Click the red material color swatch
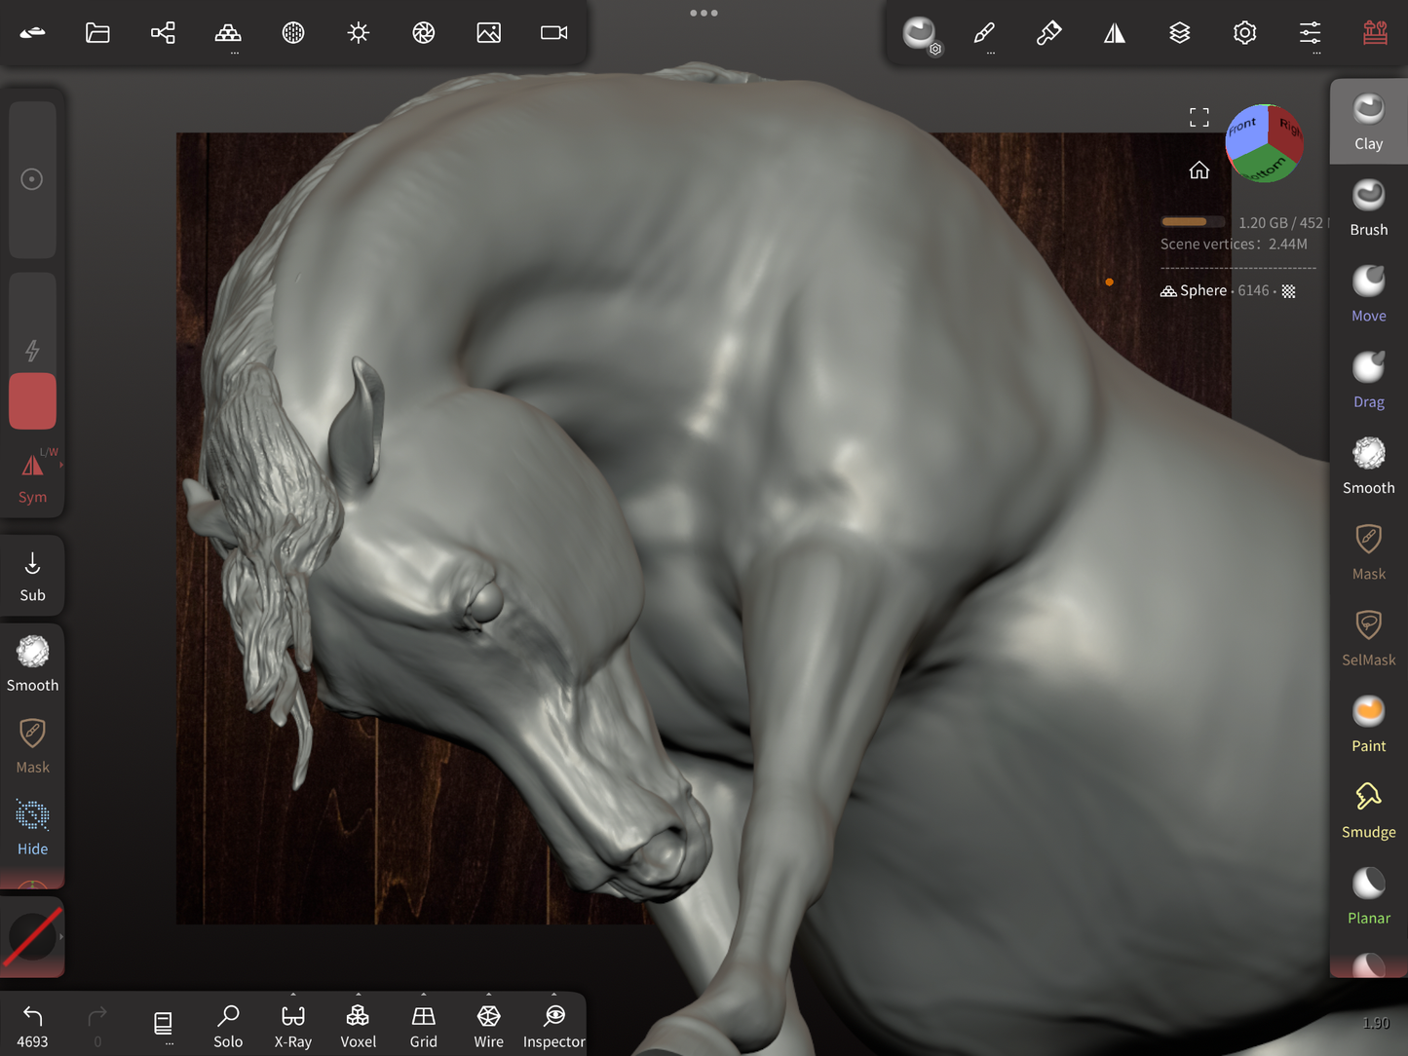 tap(32, 401)
